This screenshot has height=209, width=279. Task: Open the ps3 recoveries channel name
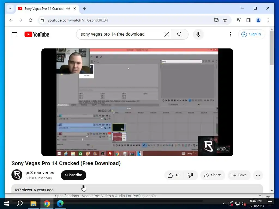tap(40, 173)
